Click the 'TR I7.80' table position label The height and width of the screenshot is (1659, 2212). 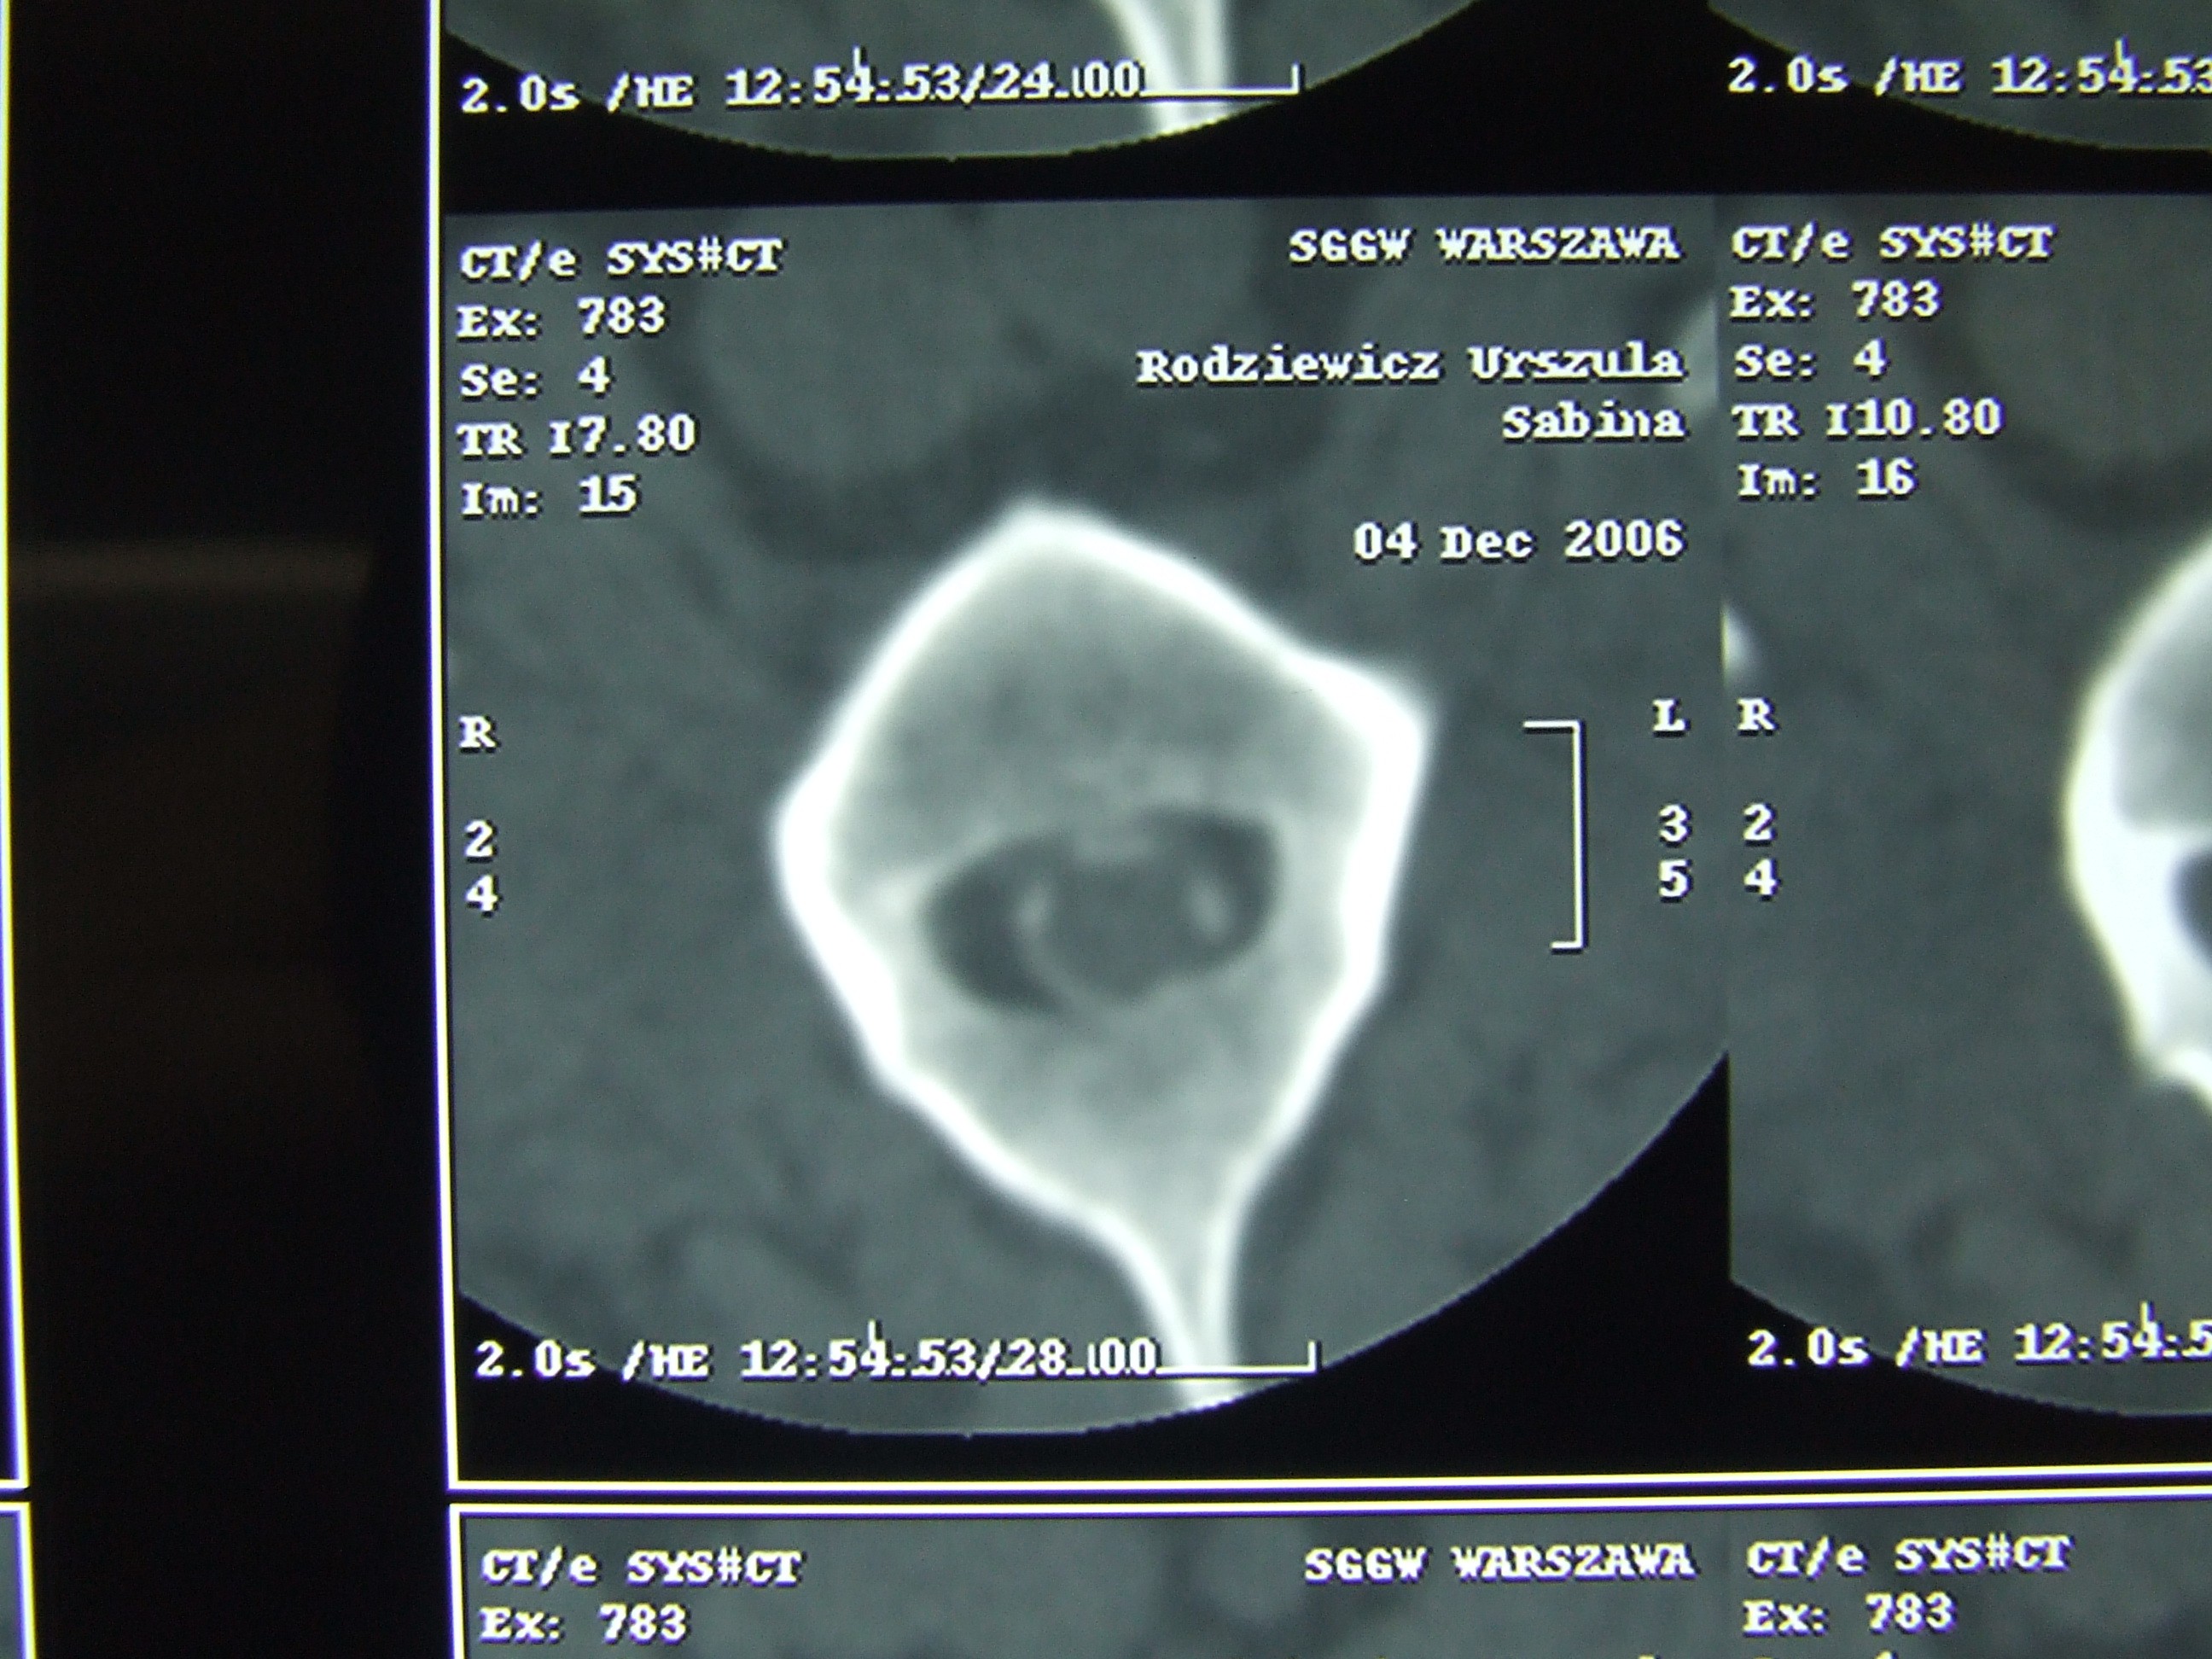[x=577, y=437]
